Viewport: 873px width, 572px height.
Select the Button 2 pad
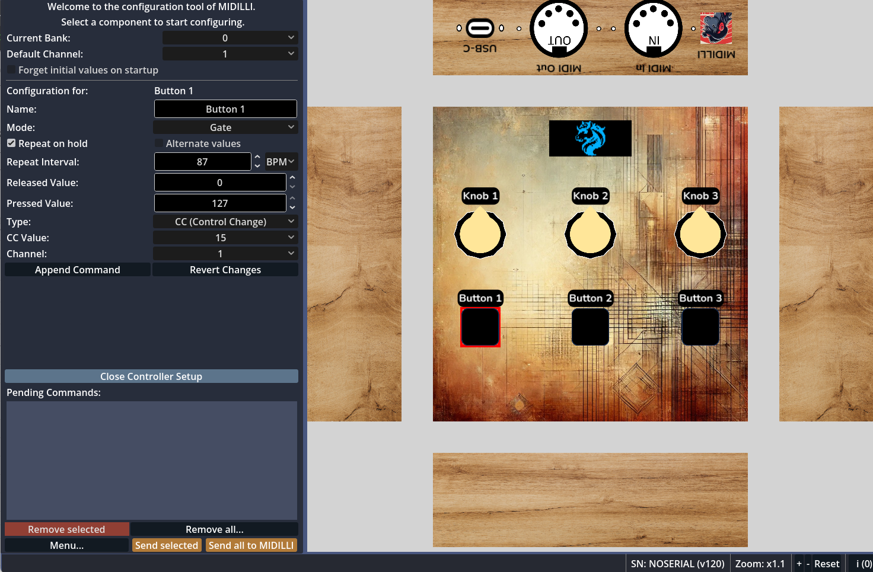point(590,327)
